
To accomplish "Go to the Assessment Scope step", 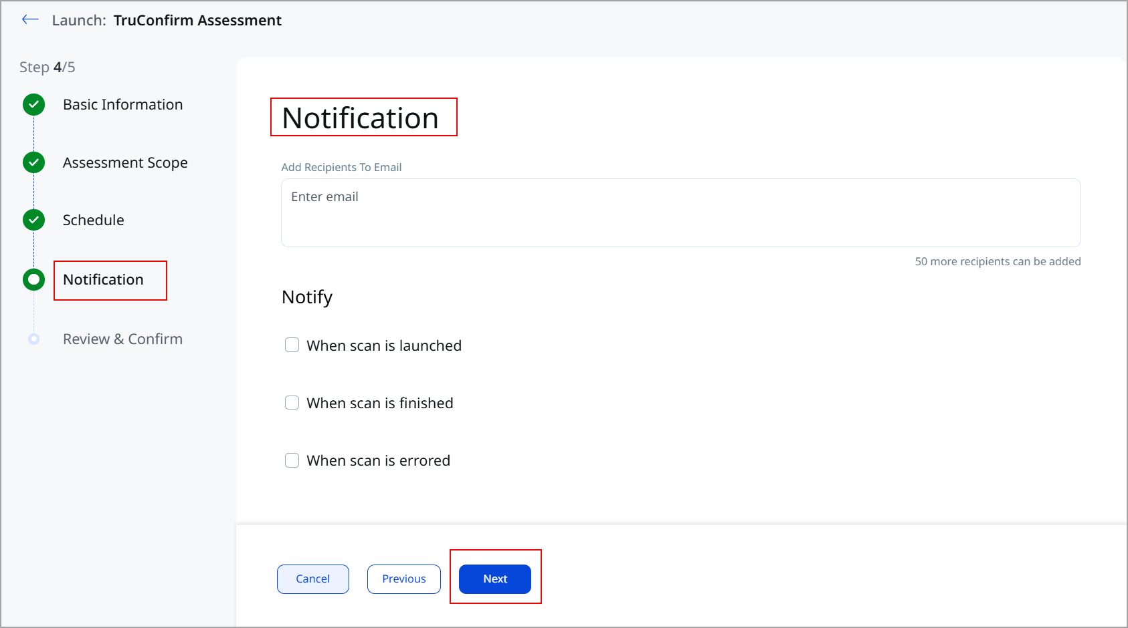I will tap(125, 162).
